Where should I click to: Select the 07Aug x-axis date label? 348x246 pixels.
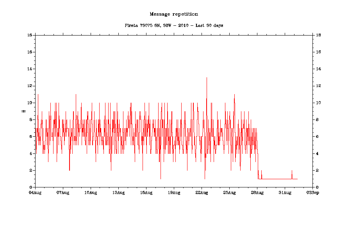63,192
